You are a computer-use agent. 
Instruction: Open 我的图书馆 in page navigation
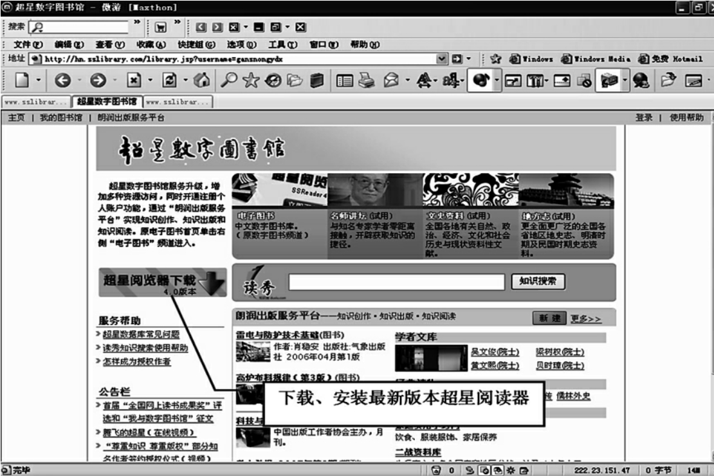(61, 118)
